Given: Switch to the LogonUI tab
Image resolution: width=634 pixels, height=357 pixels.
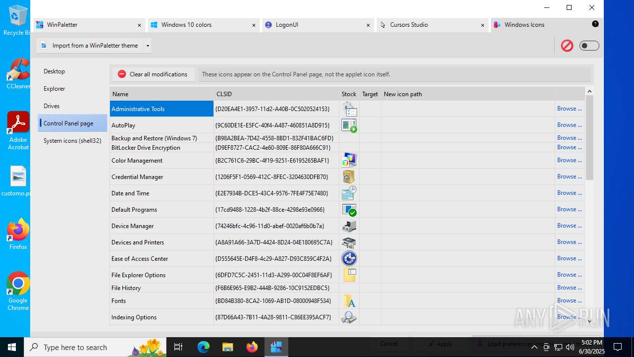Looking at the screenshot, I should (x=317, y=25).
